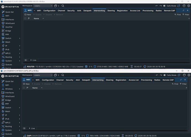This screenshot has height=137, width=191.
Task: Click the Filter icon in ROUTER WiFi panel
Action: pyautogui.click(x=186, y=15)
